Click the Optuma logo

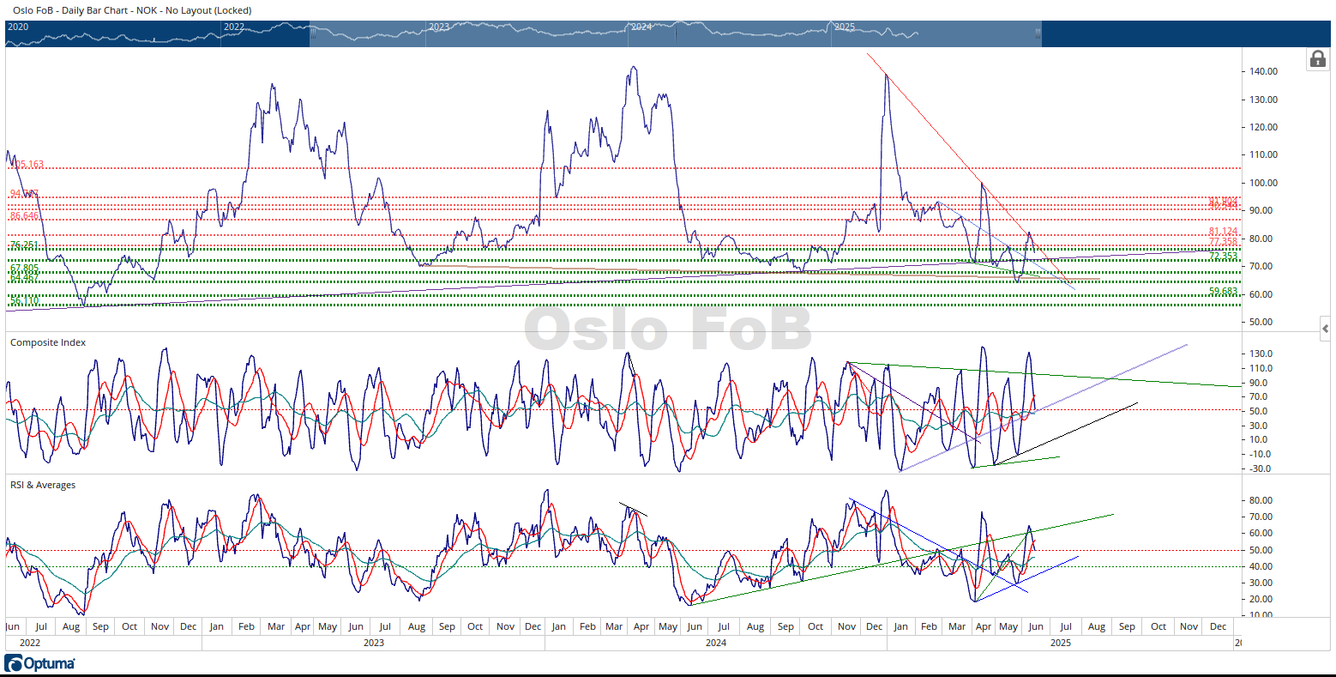(x=40, y=663)
